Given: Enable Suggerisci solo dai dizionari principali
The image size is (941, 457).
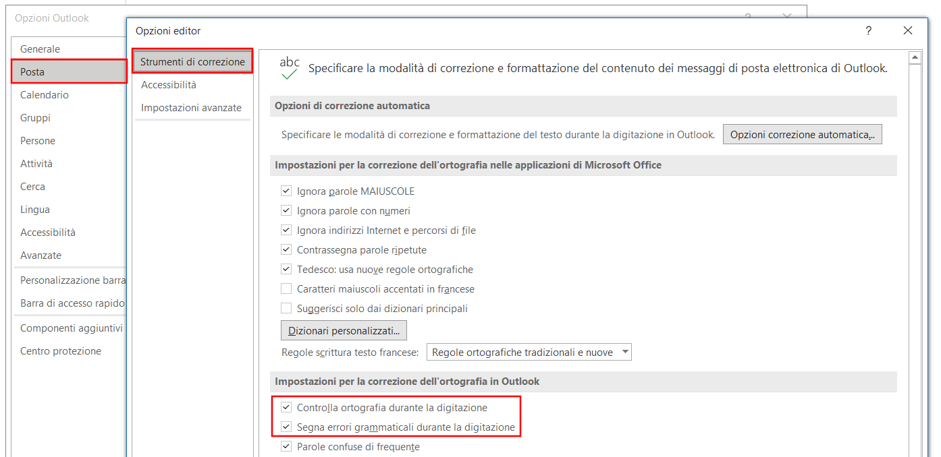Looking at the screenshot, I should [x=286, y=309].
